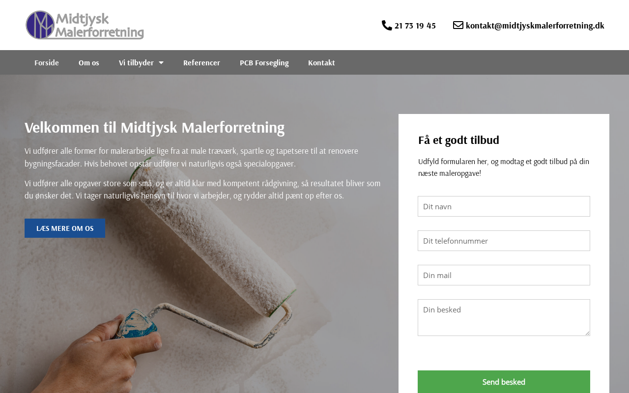
Task: Focus the Din besked text area
Action: pyautogui.click(x=504, y=318)
